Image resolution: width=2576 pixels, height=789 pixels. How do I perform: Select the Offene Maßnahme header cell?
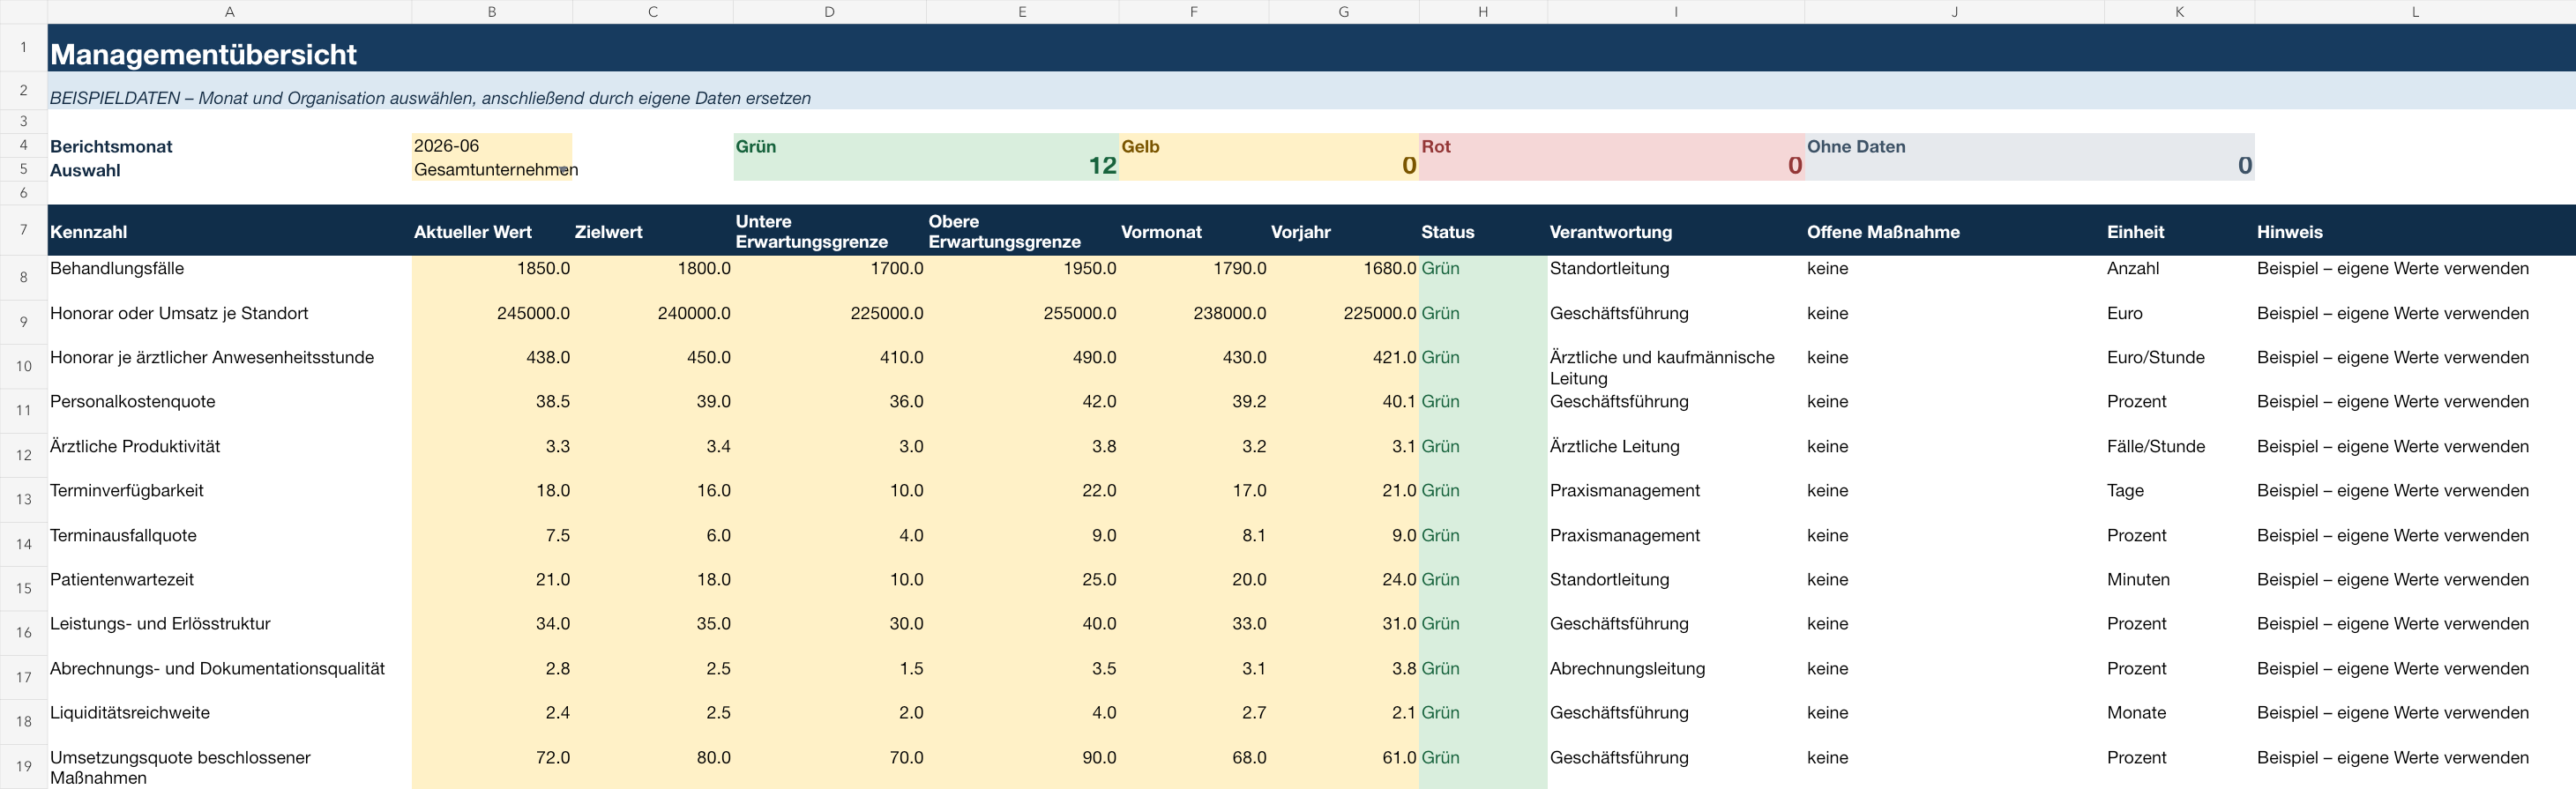tap(1954, 231)
